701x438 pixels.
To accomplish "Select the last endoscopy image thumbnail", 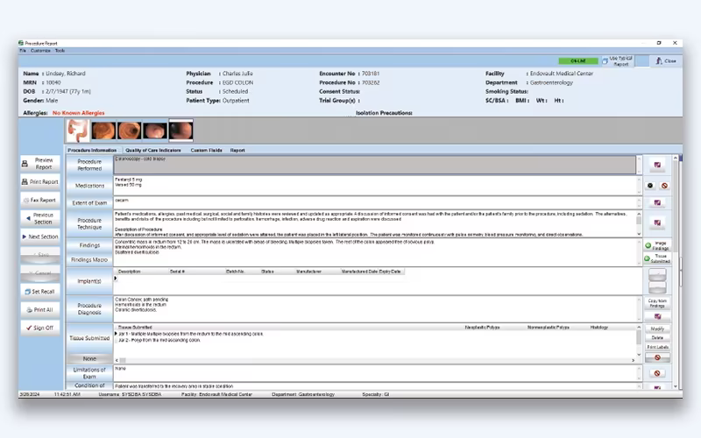I will [x=181, y=131].
